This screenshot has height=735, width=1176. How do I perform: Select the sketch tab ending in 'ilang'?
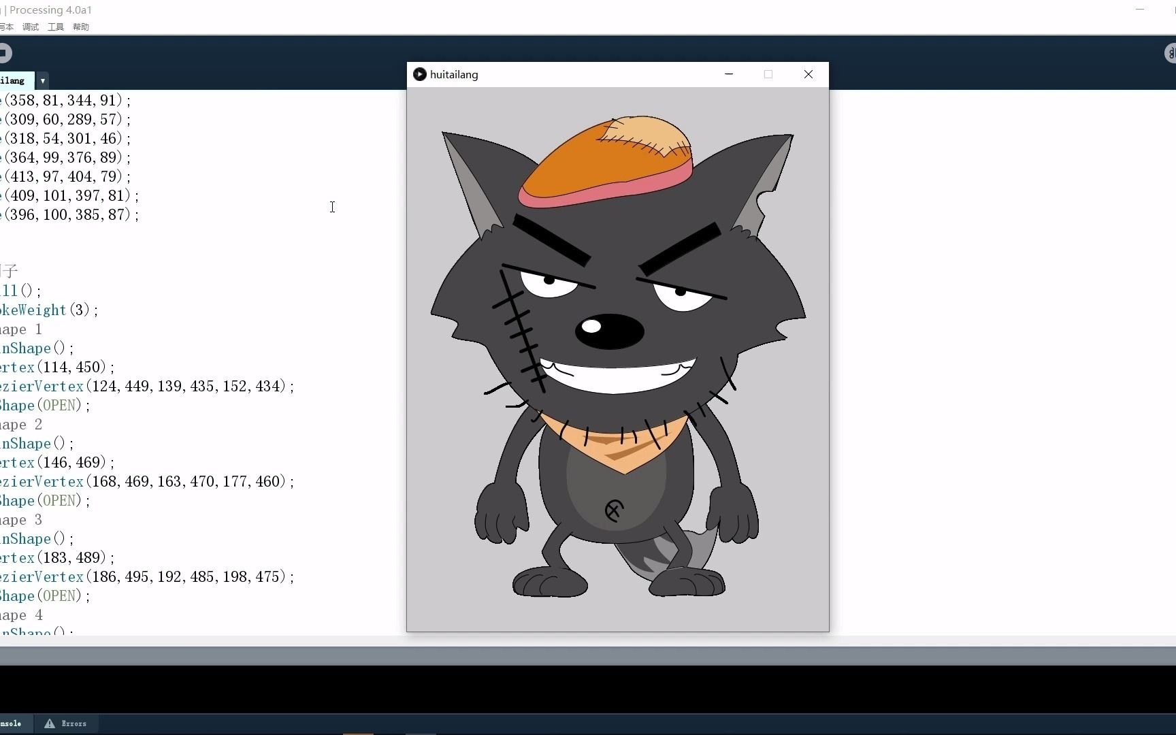[16, 80]
